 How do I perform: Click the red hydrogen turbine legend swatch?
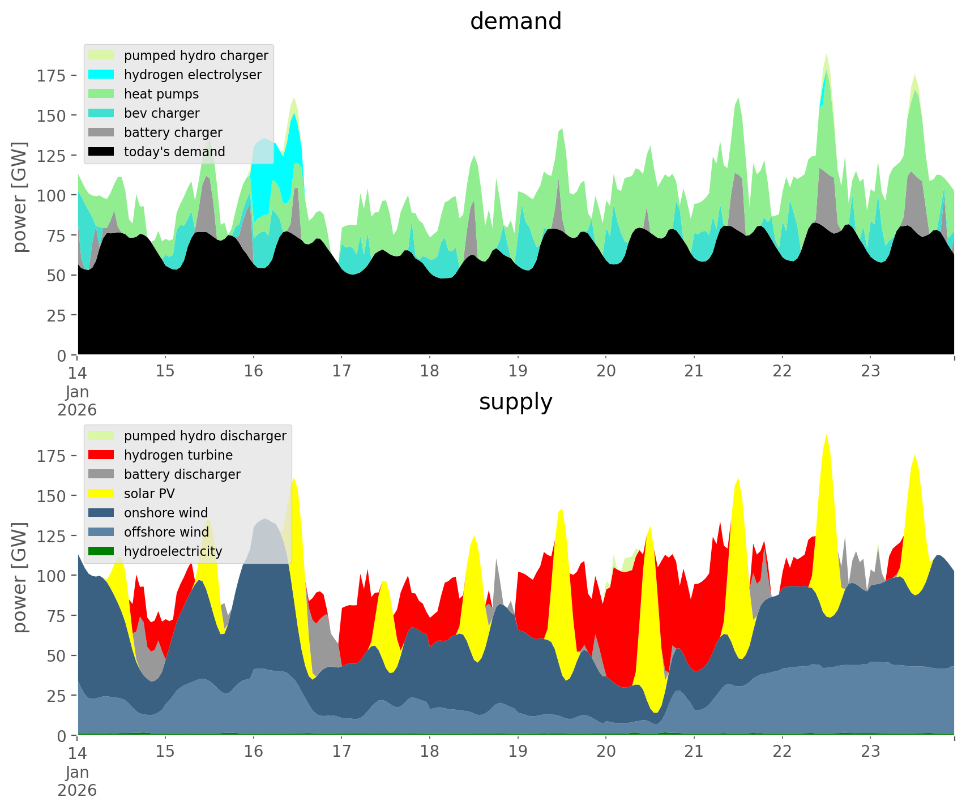(101, 455)
